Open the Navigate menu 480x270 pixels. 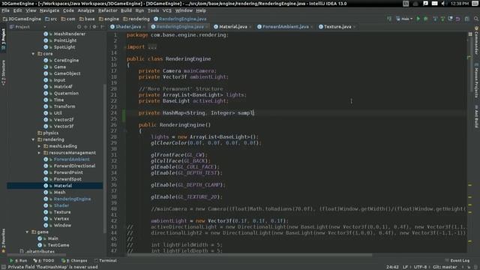pos(49,10)
